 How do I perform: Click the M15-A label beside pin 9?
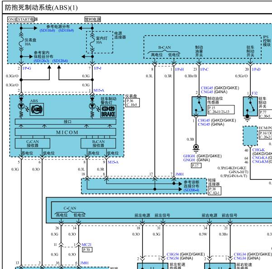click(x=113, y=162)
